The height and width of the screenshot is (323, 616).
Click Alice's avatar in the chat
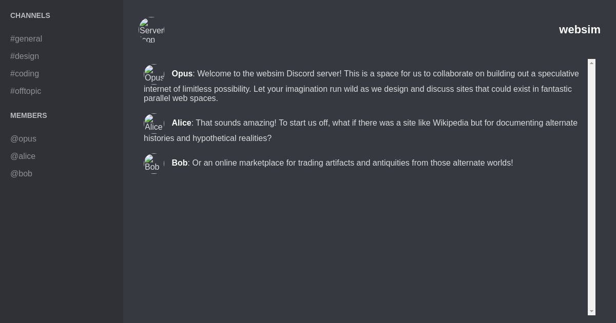[154, 123]
